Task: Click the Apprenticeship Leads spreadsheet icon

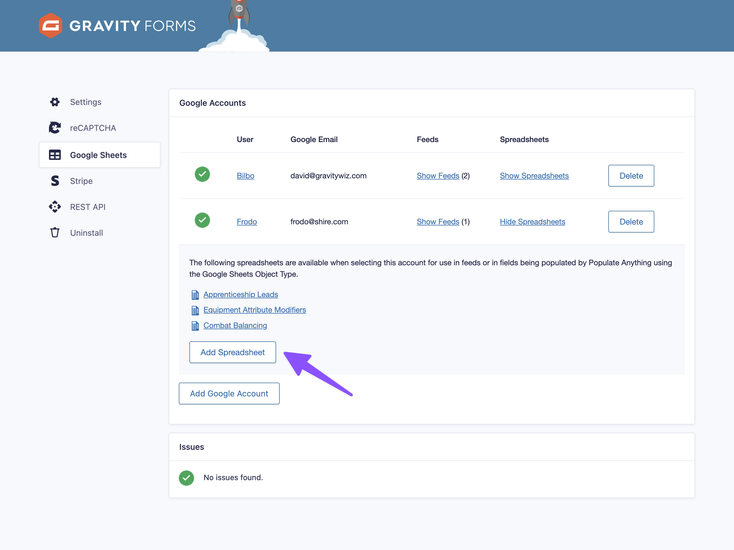Action: click(x=195, y=295)
